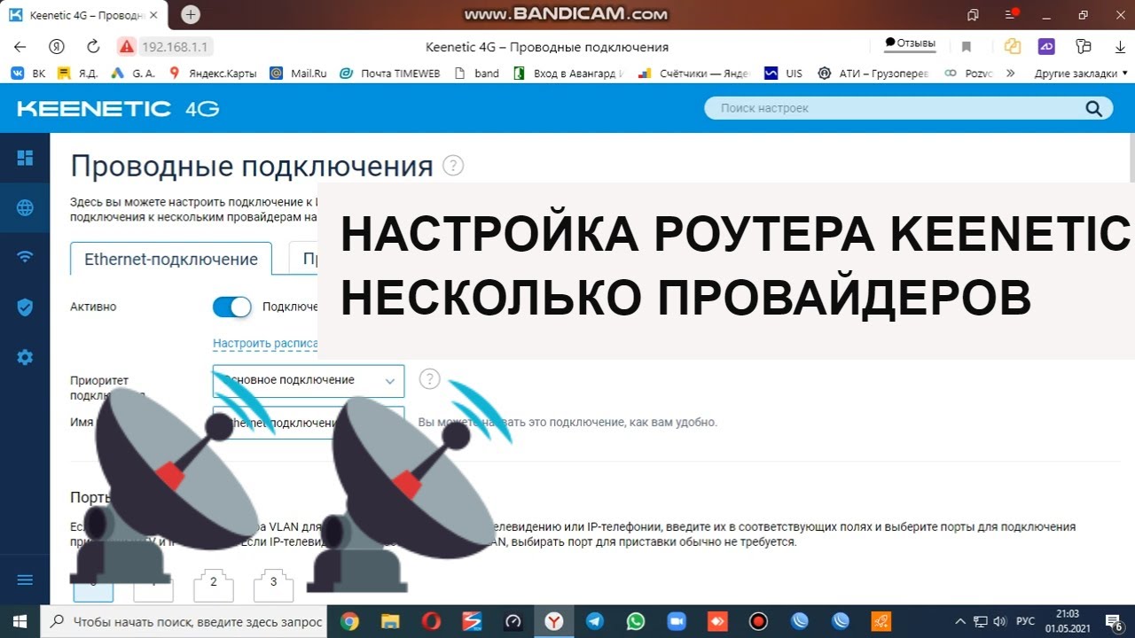Open the settings gear section in sidebar
The width and height of the screenshot is (1135, 638).
pos(25,357)
